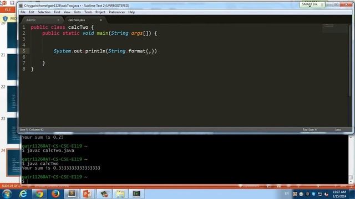Viewport: 355px width, 199px height.
Task: Open the Edit menu
Action: tap(32, 12)
